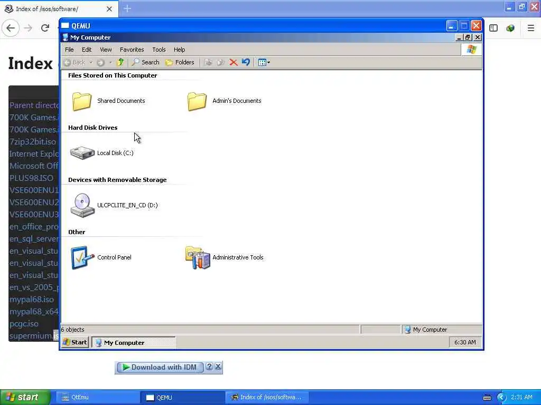This screenshot has height=405, width=541.
Task: Open the Help menu
Action: (x=180, y=50)
